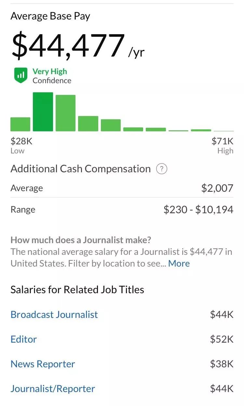Click the $44,477 average base pay figure

pos(68,46)
